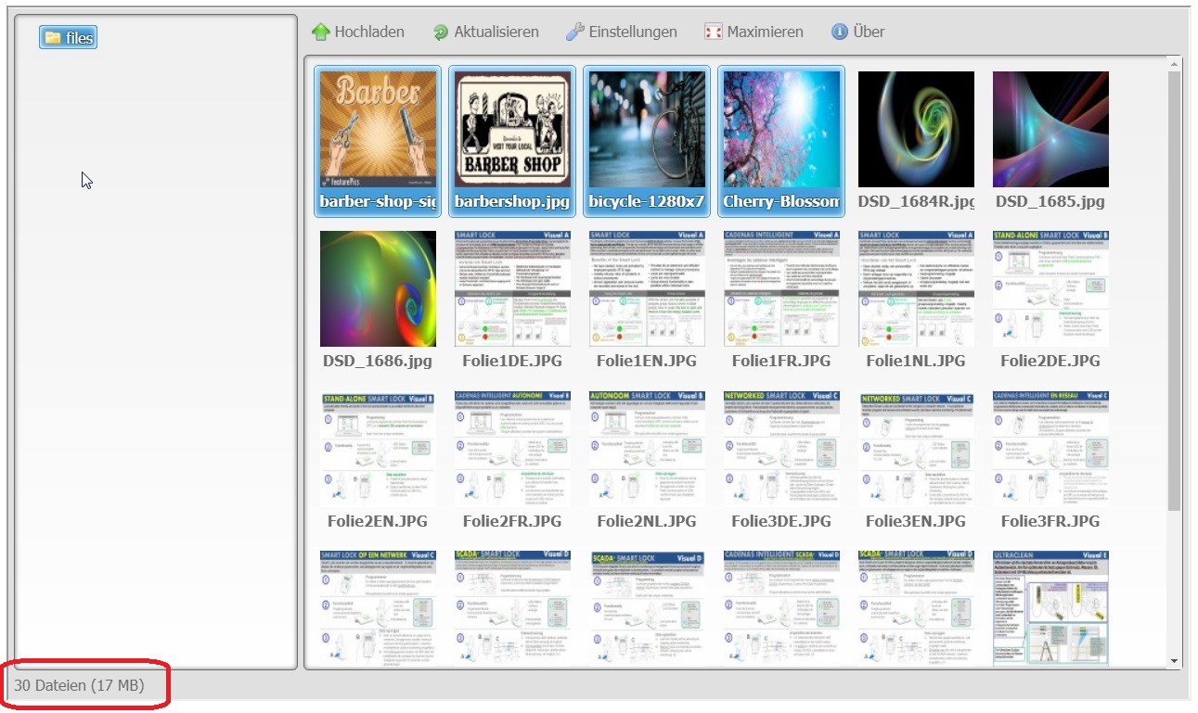Select the DSD_1686.jpg rainbow thumbnail
Screen dimensions: 1198x713
pyautogui.click(x=378, y=288)
